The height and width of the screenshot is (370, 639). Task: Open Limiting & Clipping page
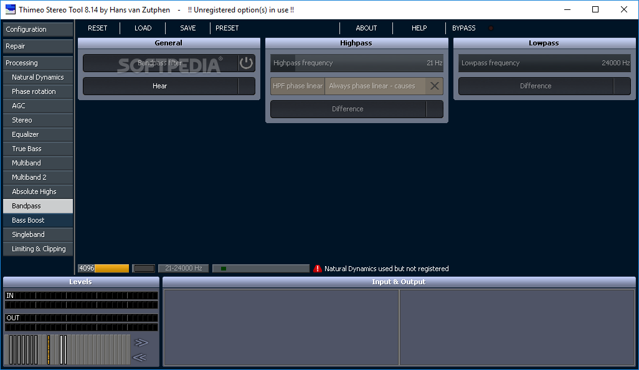[x=38, y=249]
